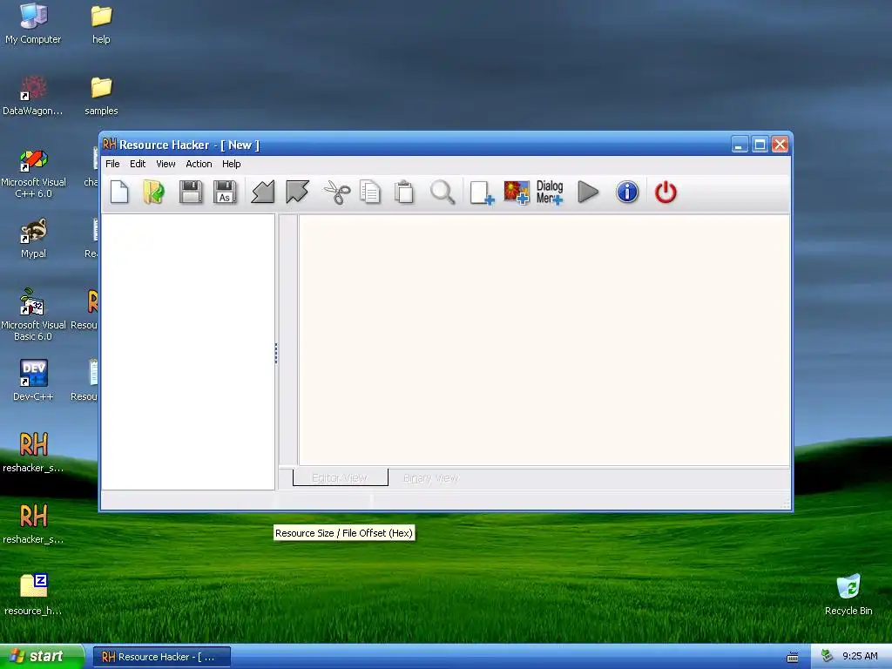Screen dimensions: 892x669
Task: Close the Resource Hacker window
Action: (780, 145)
